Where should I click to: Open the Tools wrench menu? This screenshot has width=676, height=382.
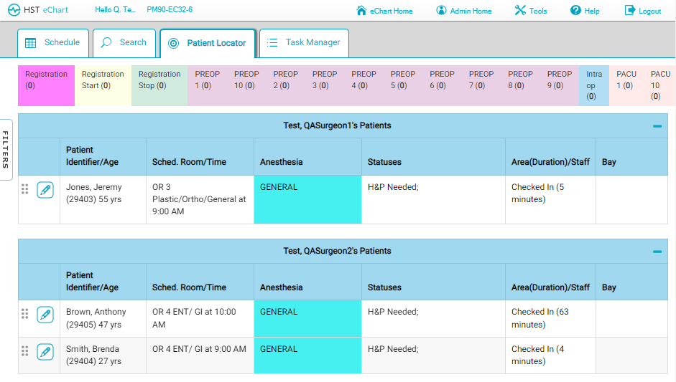(530, 11)
